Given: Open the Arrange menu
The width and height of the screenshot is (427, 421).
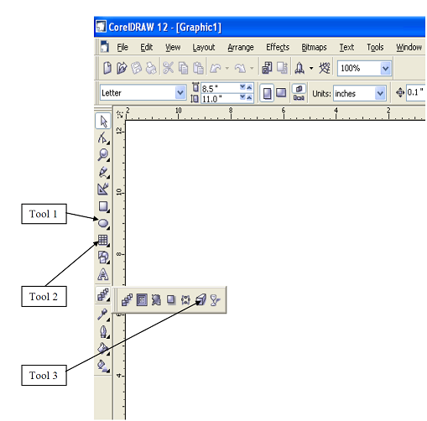Looking at the screenshot, I should pos(241,48).
